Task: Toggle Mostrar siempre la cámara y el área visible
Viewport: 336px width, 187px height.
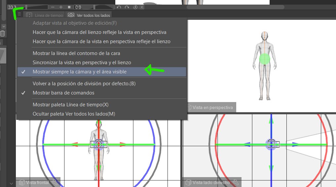Action: click(x=102, y=72)
